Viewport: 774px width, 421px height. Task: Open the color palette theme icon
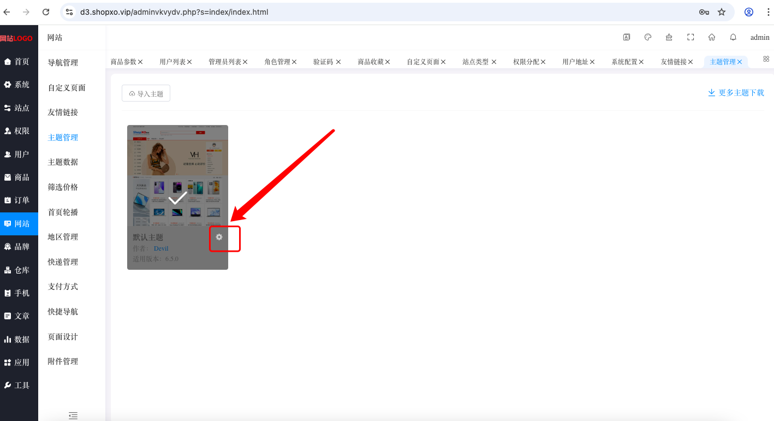pyautogui.click(x=648, y=37)
